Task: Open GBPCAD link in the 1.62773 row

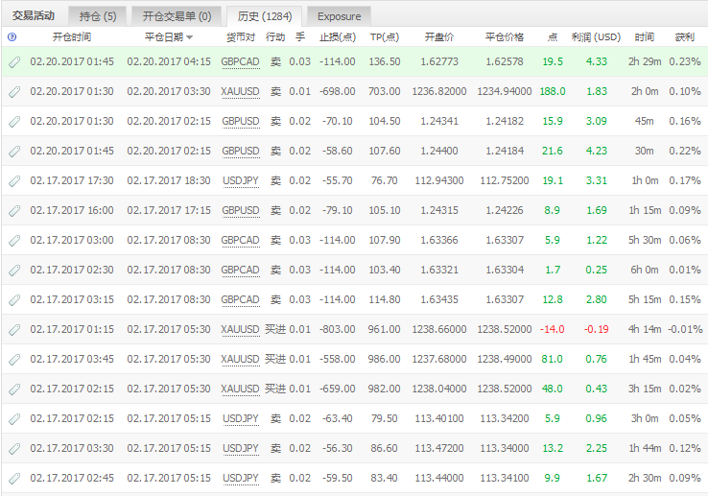Action: click(240, 62)
